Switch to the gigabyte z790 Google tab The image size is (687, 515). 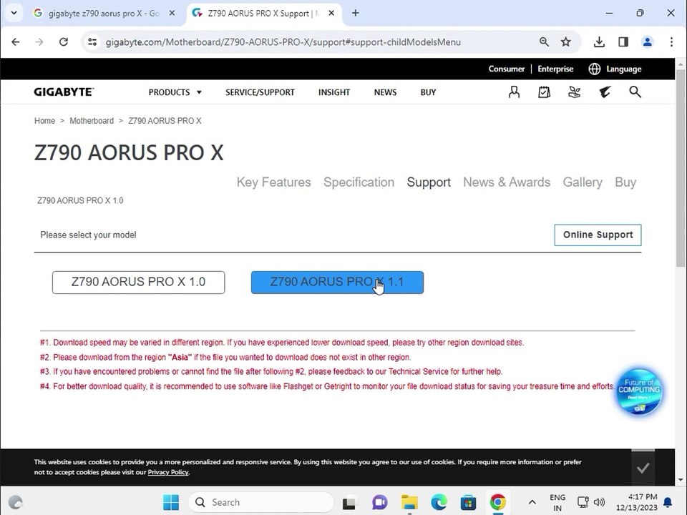[104, 13]
